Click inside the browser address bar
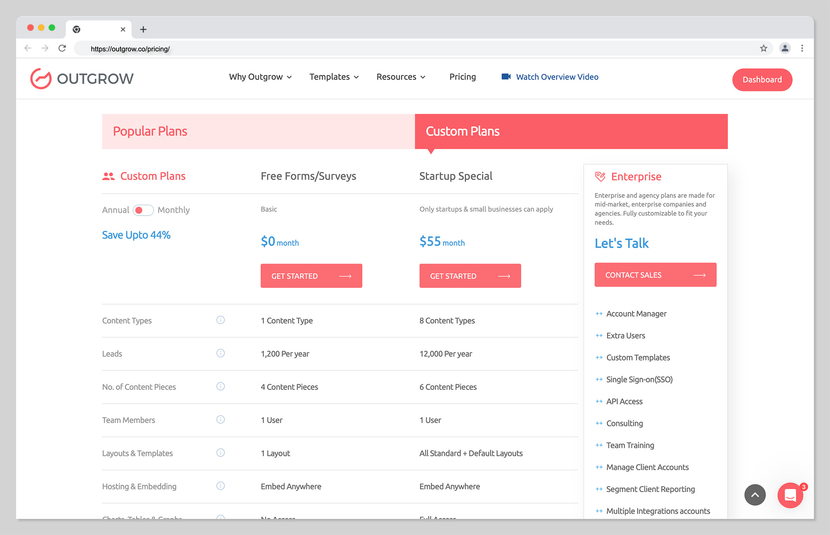Screen dimensions: 830x535 pyautogui.click(x=243, y=48)
